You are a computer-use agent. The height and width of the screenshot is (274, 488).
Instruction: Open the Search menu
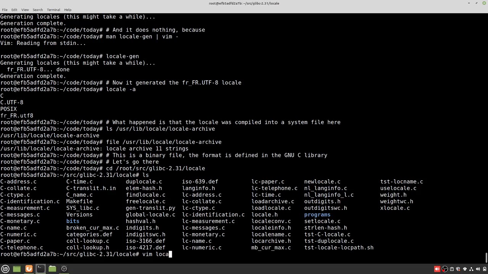(37, 10)
